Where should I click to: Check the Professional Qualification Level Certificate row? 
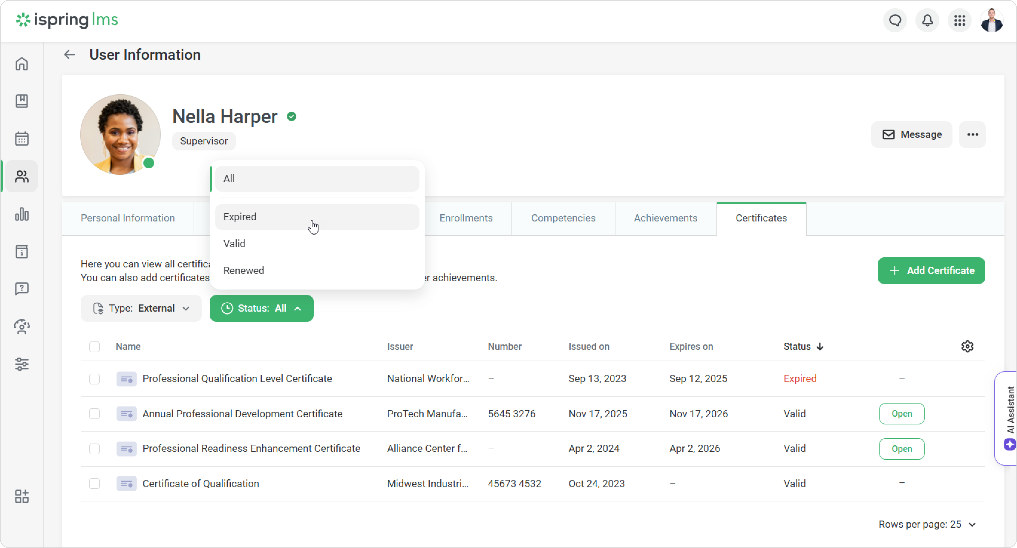point(94,379)
